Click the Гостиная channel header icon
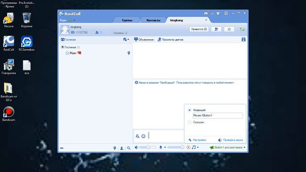Screen dimensions: 306x172 click(x=63, y=40)
